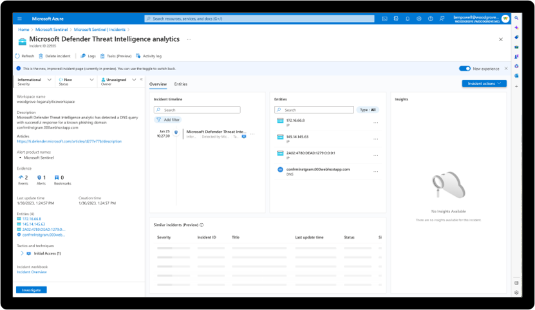
Task: Click the Logs toolbar icon
Action: (83, 56)
